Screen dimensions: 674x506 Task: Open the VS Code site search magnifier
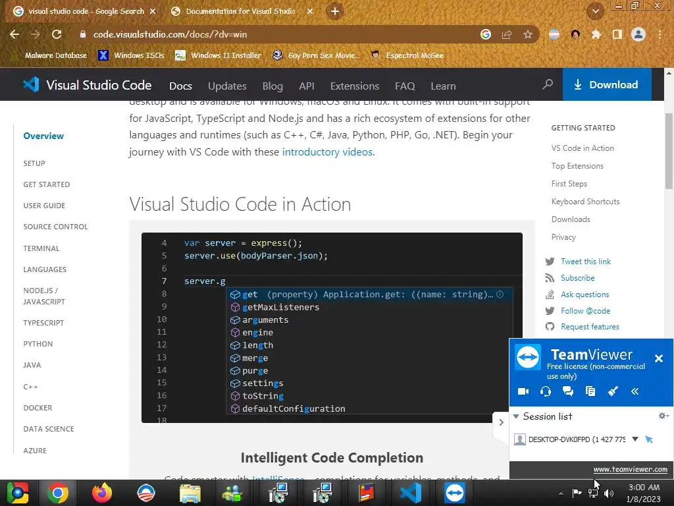548,84
